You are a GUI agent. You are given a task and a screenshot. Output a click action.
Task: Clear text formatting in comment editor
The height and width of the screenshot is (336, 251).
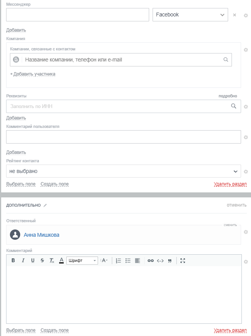tap(52, 260)
